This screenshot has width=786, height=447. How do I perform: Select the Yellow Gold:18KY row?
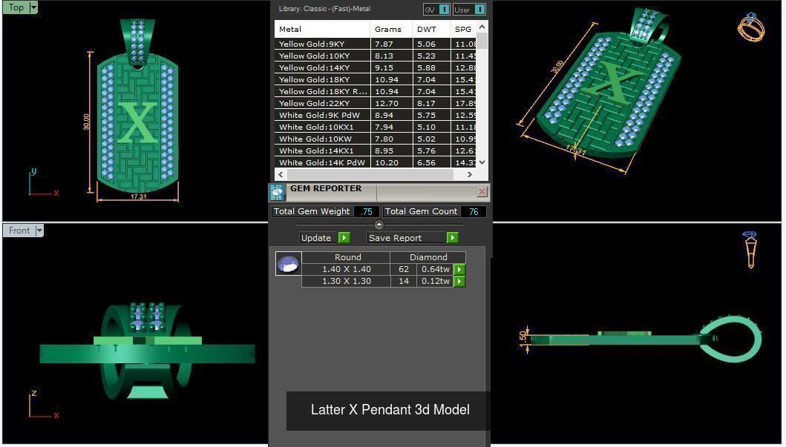[375, 79]
